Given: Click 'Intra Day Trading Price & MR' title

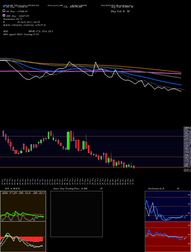Looking at the screenshot, I should 70,189.
